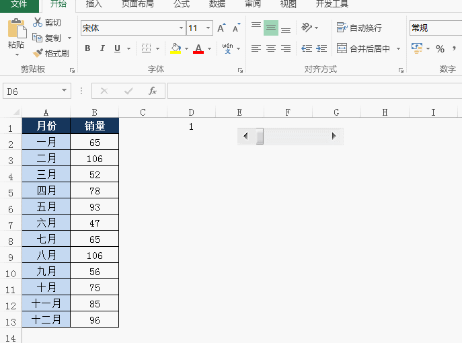Center text horizontally
462x343 pixels.
tap(271, 48)
